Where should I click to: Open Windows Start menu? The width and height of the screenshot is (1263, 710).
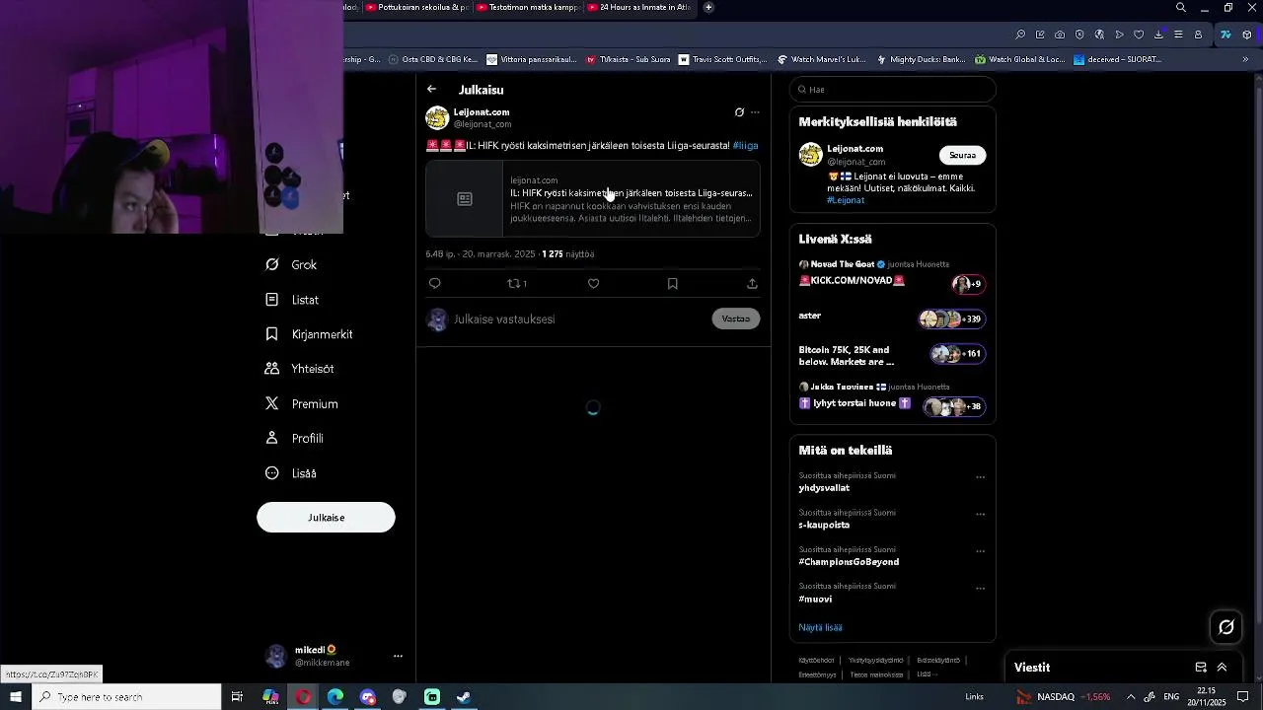pyautogui.click(x=16, y=697)
